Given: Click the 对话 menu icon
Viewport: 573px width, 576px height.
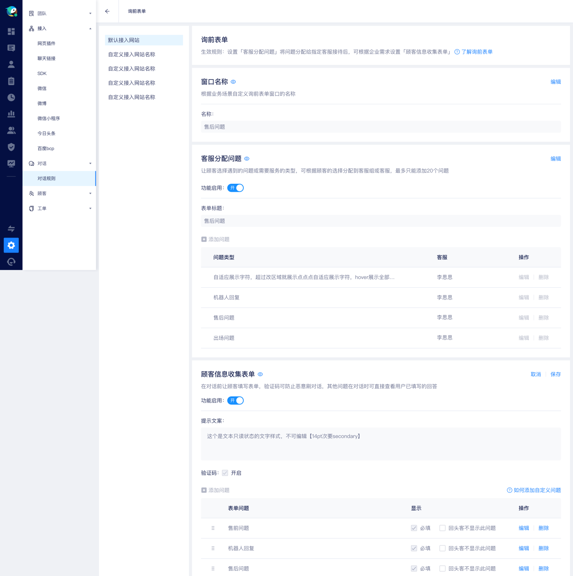Looking at the screenshot, I should pos(31,163).
